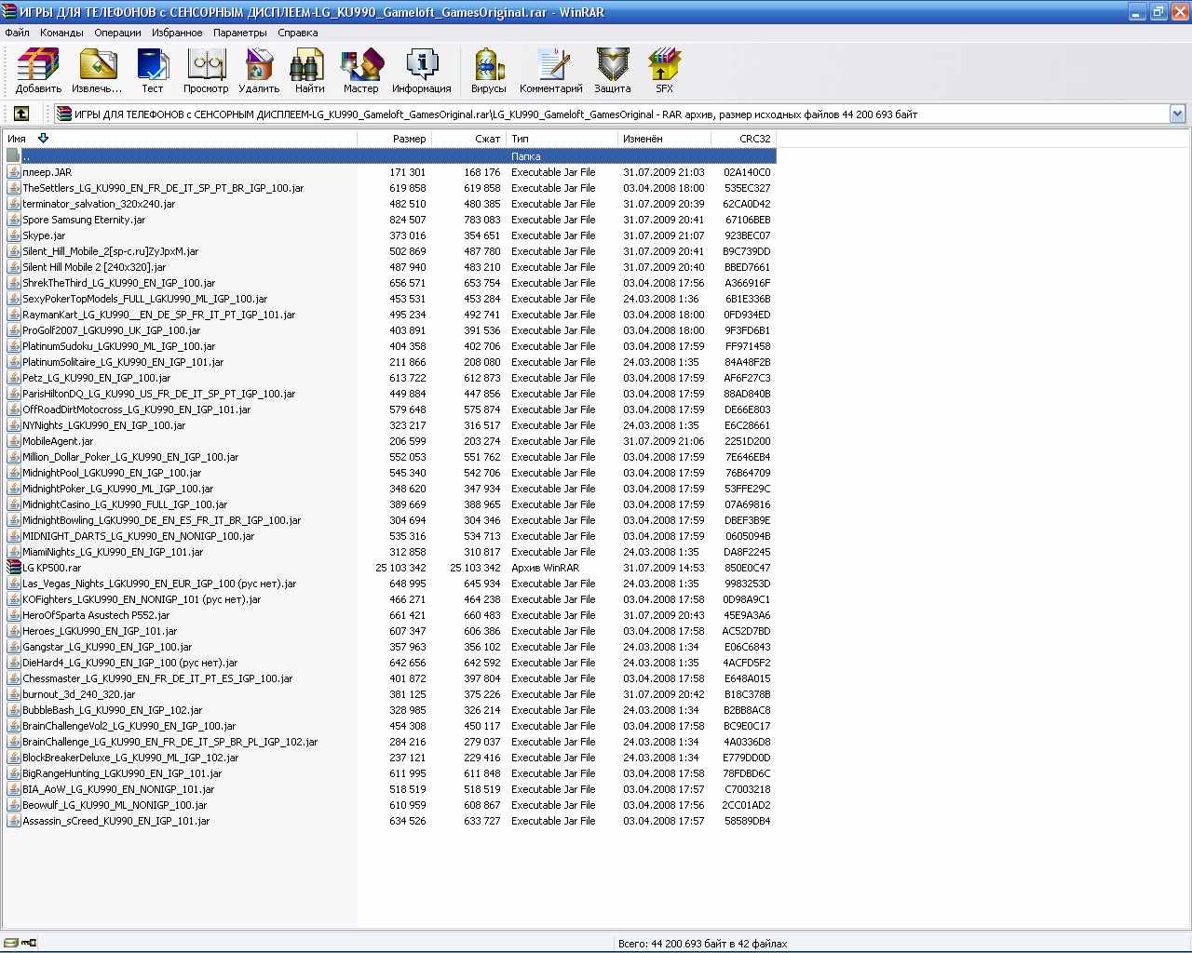Select BigRangeHunting_LGKU990_EN_IGP_101.jar
The width and height of the screenshot is (1192, 953).
(122, 773)
